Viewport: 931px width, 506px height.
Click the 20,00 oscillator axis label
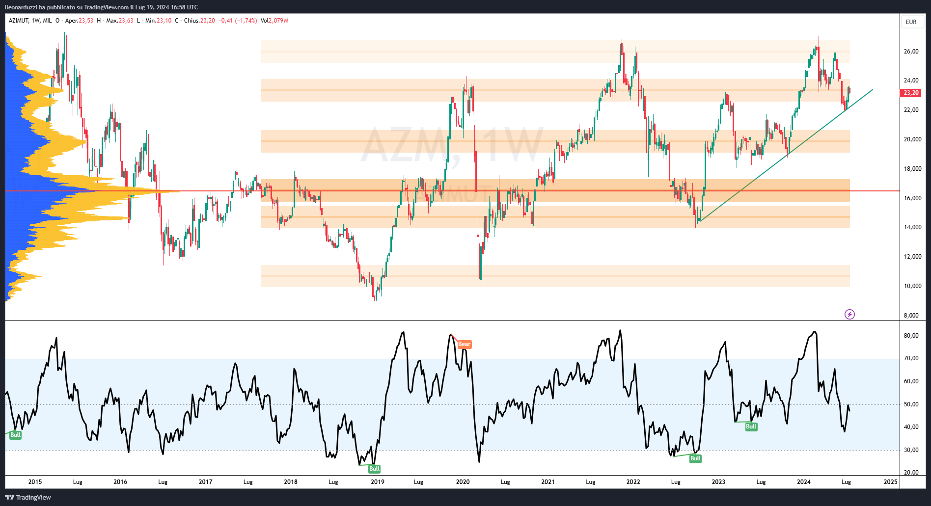pos(911,473)
